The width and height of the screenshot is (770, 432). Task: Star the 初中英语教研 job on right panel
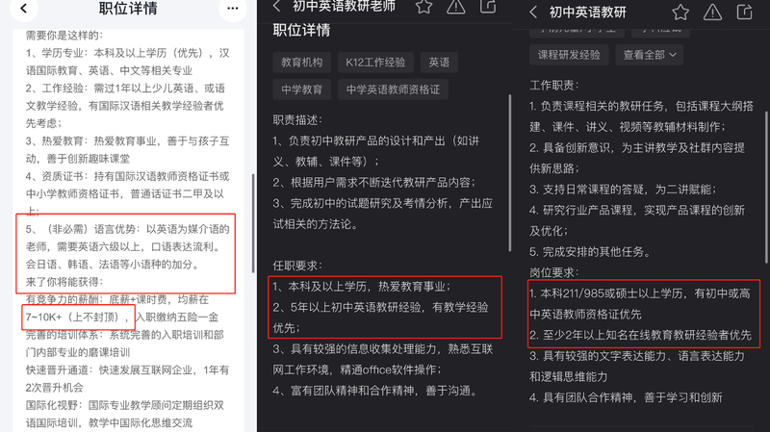680,13
